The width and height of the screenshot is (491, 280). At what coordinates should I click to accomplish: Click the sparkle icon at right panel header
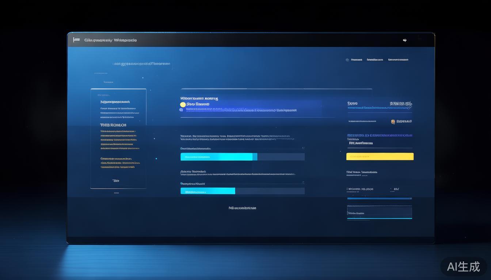tap(410, 104)
